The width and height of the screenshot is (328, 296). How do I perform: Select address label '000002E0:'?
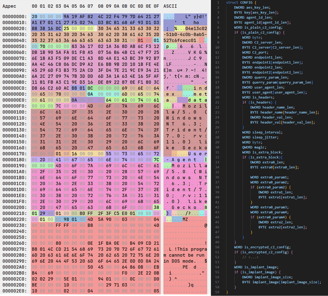(15, 291)
